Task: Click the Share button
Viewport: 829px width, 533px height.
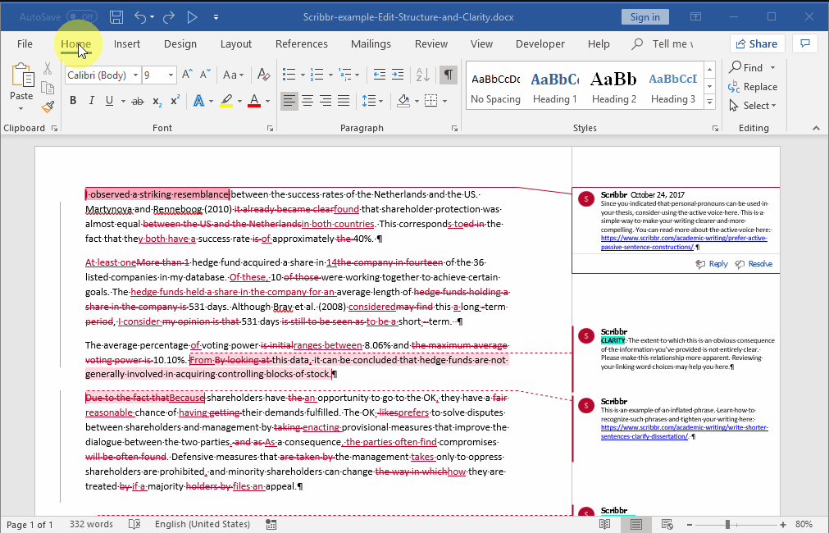Action: (756, 44)
